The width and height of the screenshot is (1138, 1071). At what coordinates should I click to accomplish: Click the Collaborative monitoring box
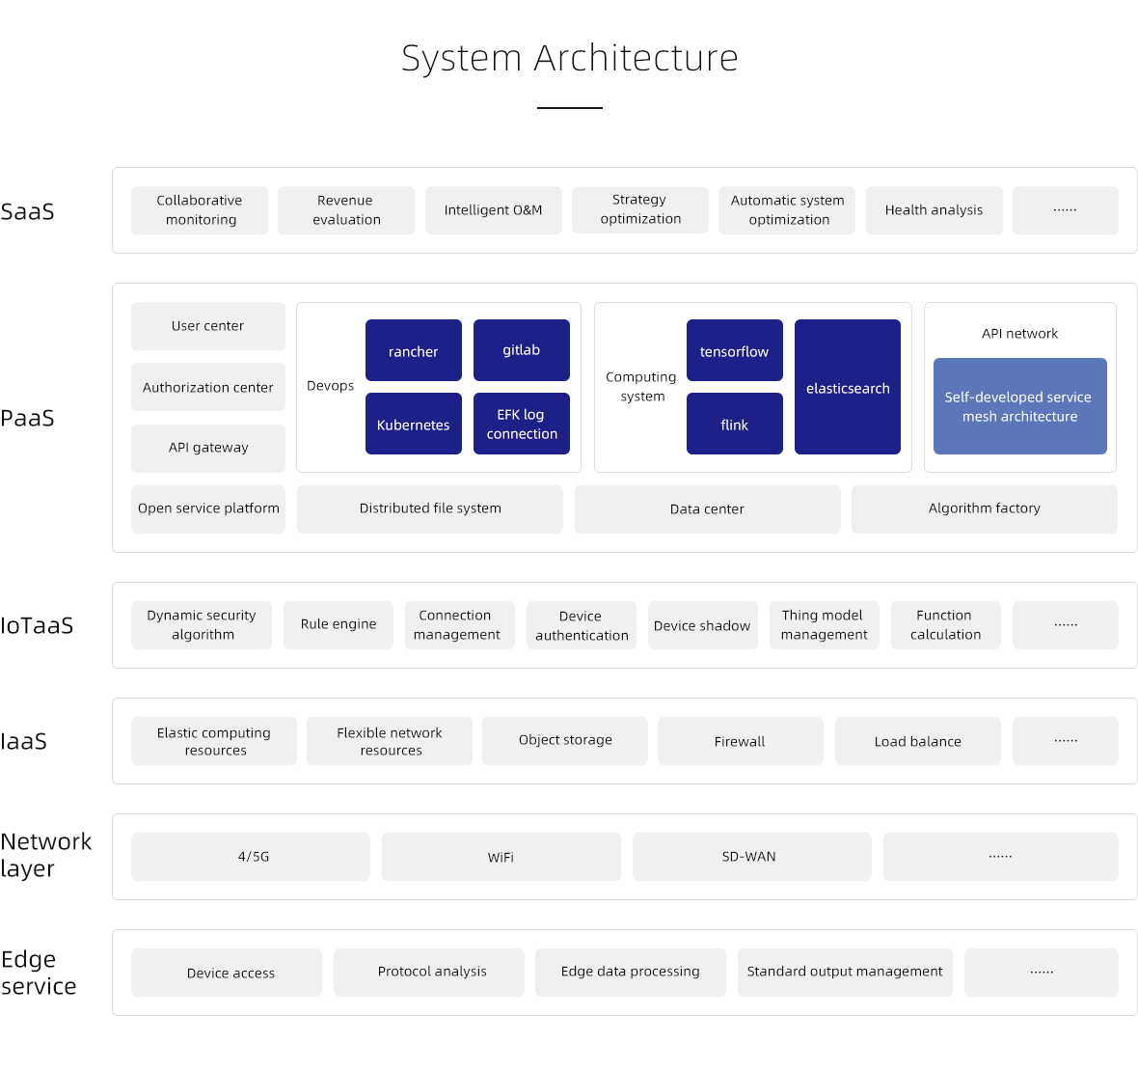[200, 210]
